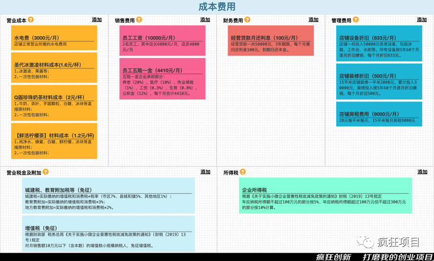Select the 增值税 (免征) card
The height and width of the screenshot is (261, 434).
tap(108, 237)
